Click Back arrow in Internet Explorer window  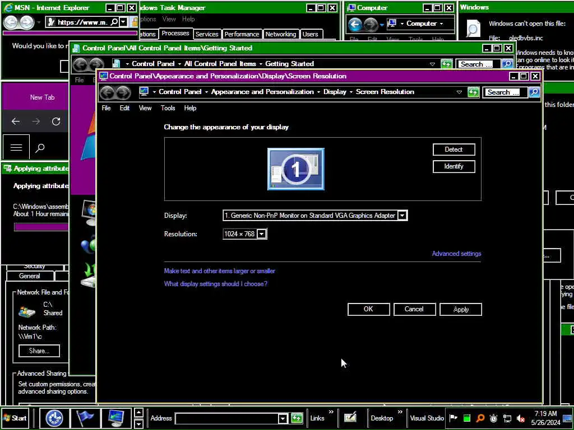tap(11, 22)
